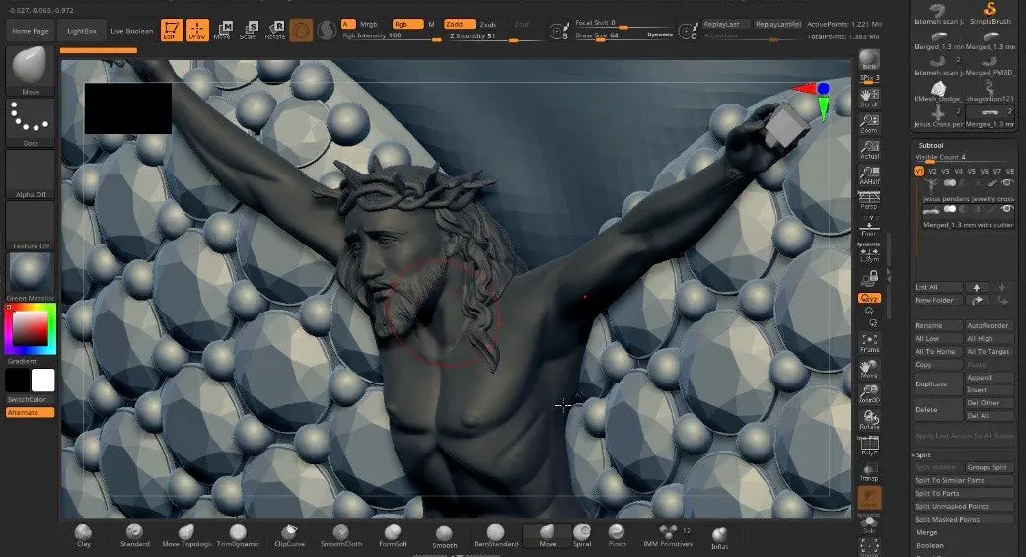Select the Inflat brush
The height and width of the screenshot is (557, 1026).
(x=720, y=538)
